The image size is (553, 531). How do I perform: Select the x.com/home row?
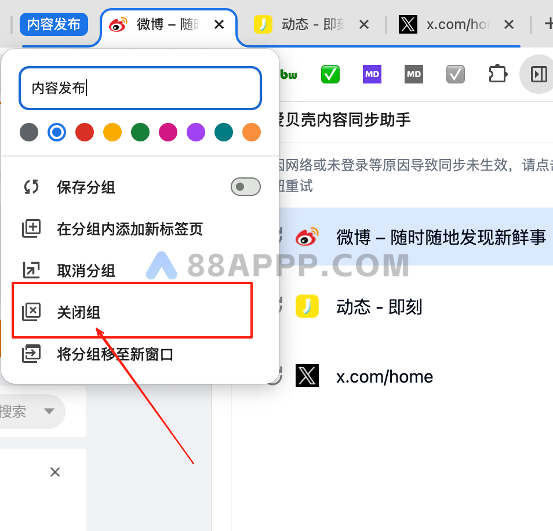point(416,376)
